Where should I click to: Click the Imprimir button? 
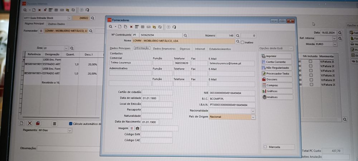pyautogui.click(x=276, y=56)
